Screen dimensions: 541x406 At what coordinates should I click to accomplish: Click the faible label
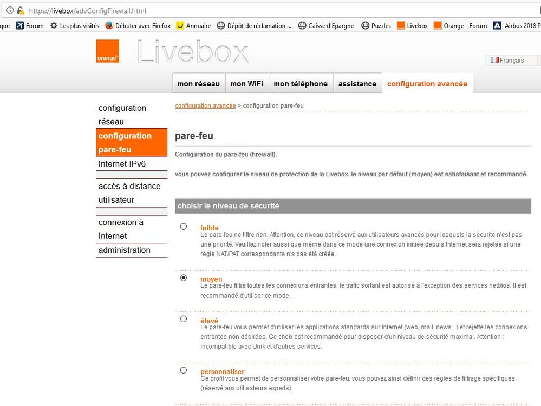tap(209, 228)
